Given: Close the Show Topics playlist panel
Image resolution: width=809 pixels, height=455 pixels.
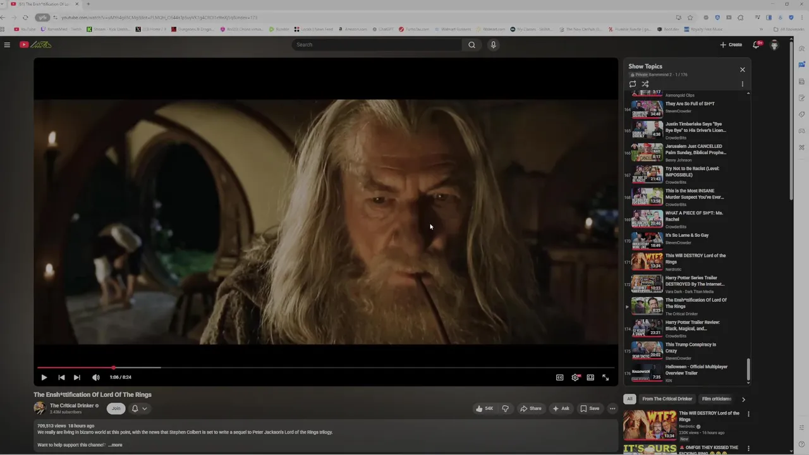Looking at the screenshot, I should (743, 70).
